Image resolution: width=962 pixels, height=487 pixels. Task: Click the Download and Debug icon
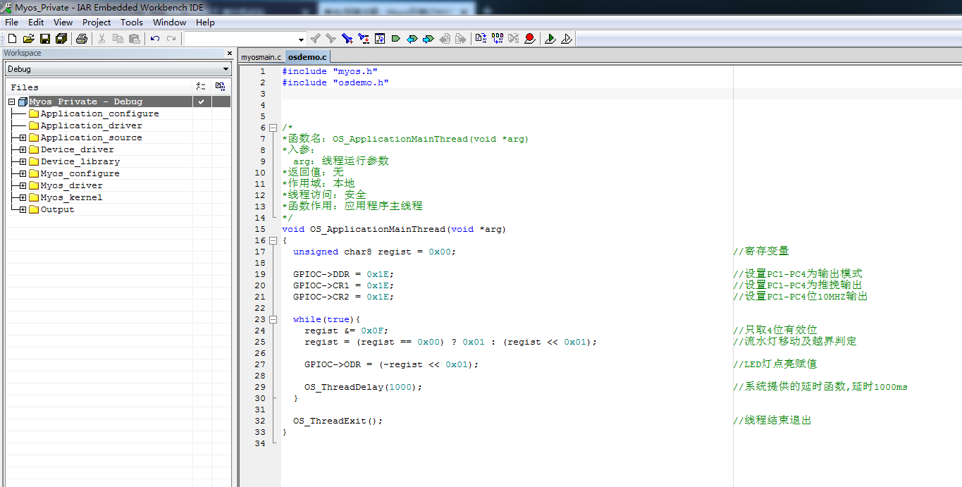click(x=550, y=39)
